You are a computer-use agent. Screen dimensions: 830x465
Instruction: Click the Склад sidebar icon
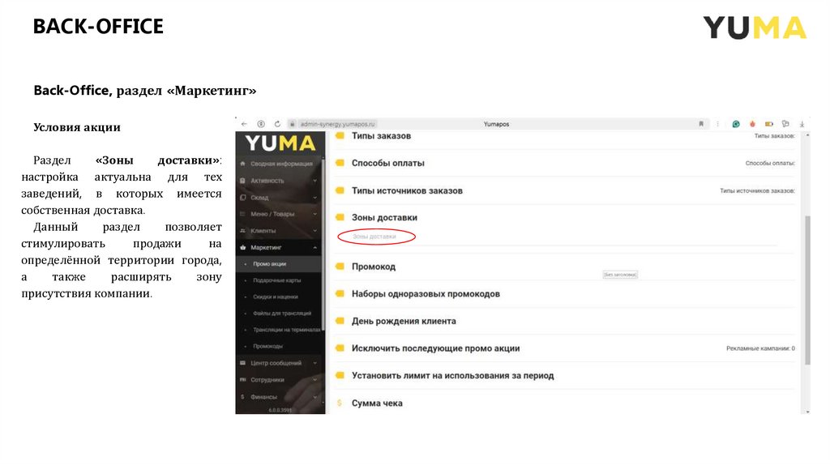coord(243,198)
